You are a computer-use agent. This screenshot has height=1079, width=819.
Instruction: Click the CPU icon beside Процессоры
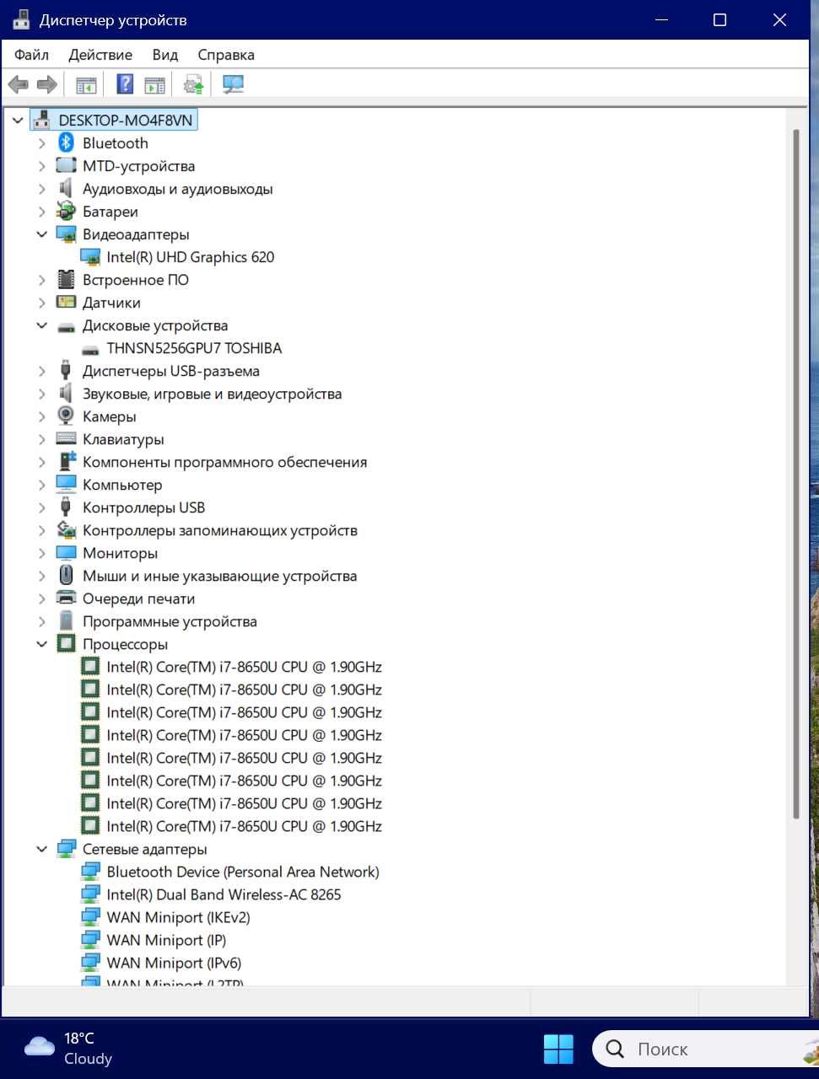(66, 644)
